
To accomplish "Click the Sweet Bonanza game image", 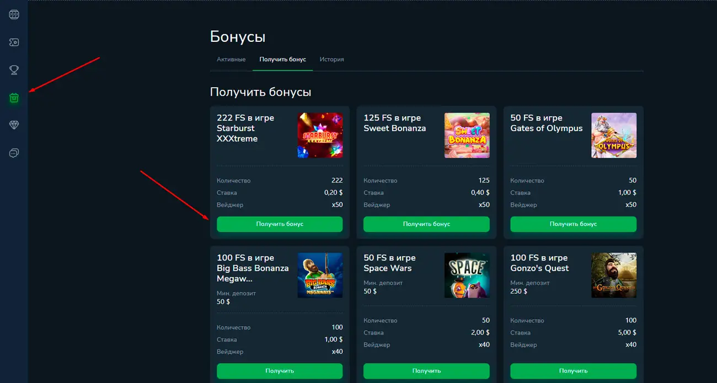I will pos(467,135).
